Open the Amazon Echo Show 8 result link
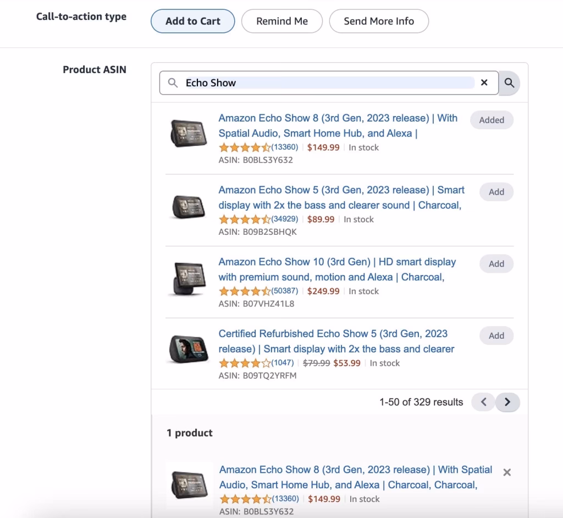This screenshot has height=518, width=563. tap(338, 126)
